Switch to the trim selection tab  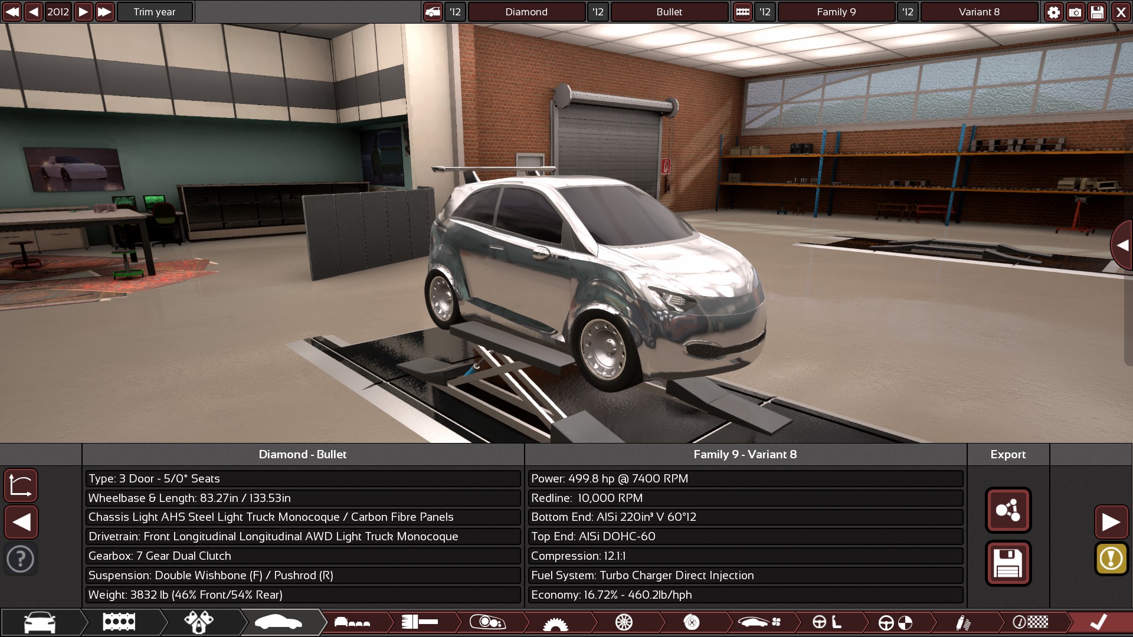(199, 622)
